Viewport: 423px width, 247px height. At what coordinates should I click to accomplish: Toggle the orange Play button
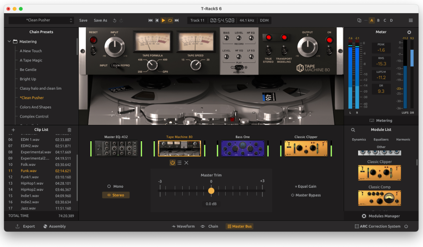coord(163,20)
